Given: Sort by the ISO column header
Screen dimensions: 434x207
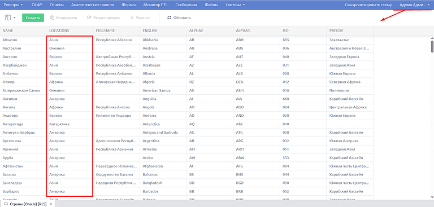Looking at the screenshot, I should pos(303,30).
